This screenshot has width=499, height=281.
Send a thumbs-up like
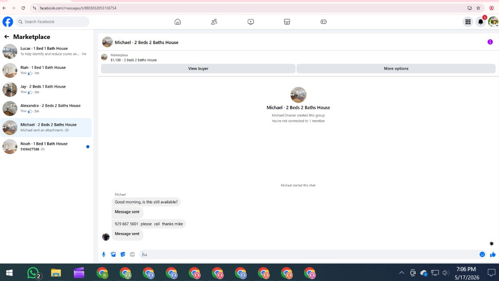493,254
